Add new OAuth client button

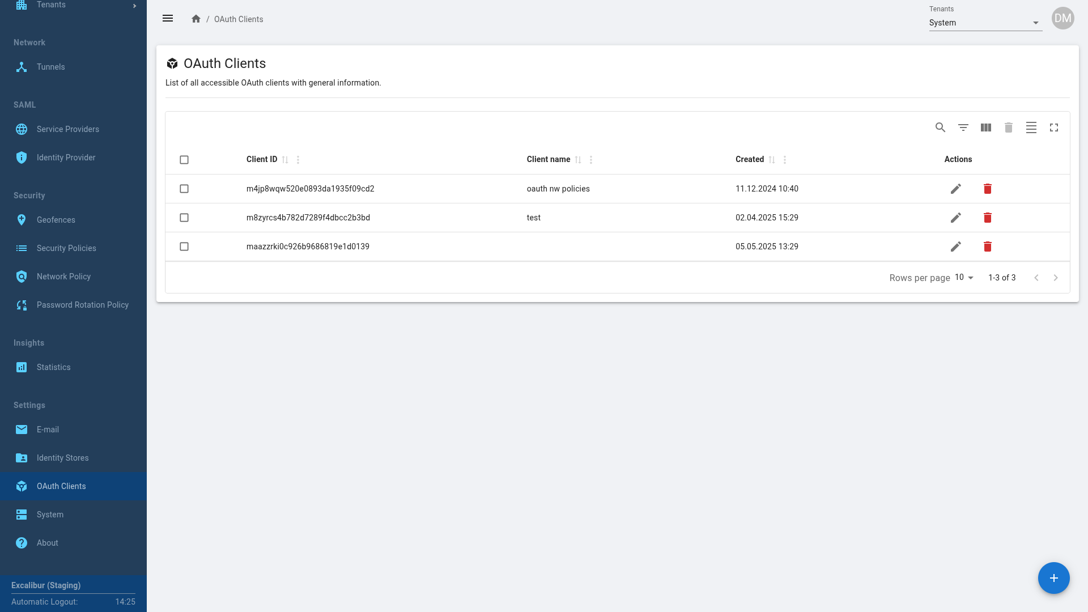tap(1053, 578)
